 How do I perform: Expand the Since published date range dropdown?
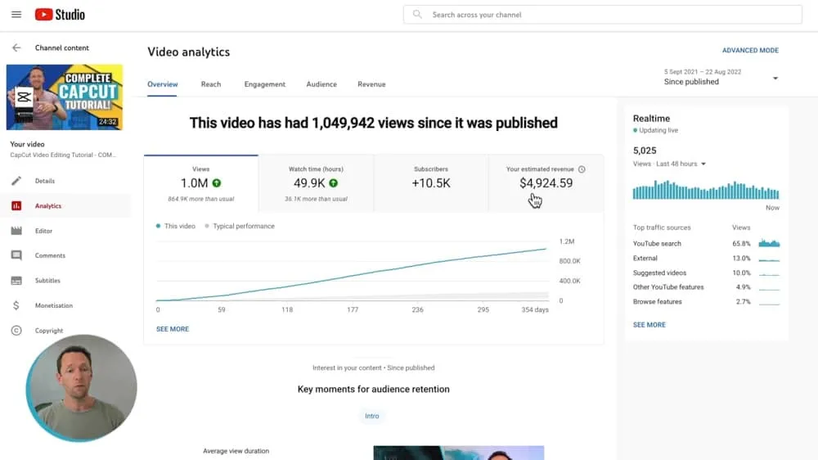(x=775, y=79)
